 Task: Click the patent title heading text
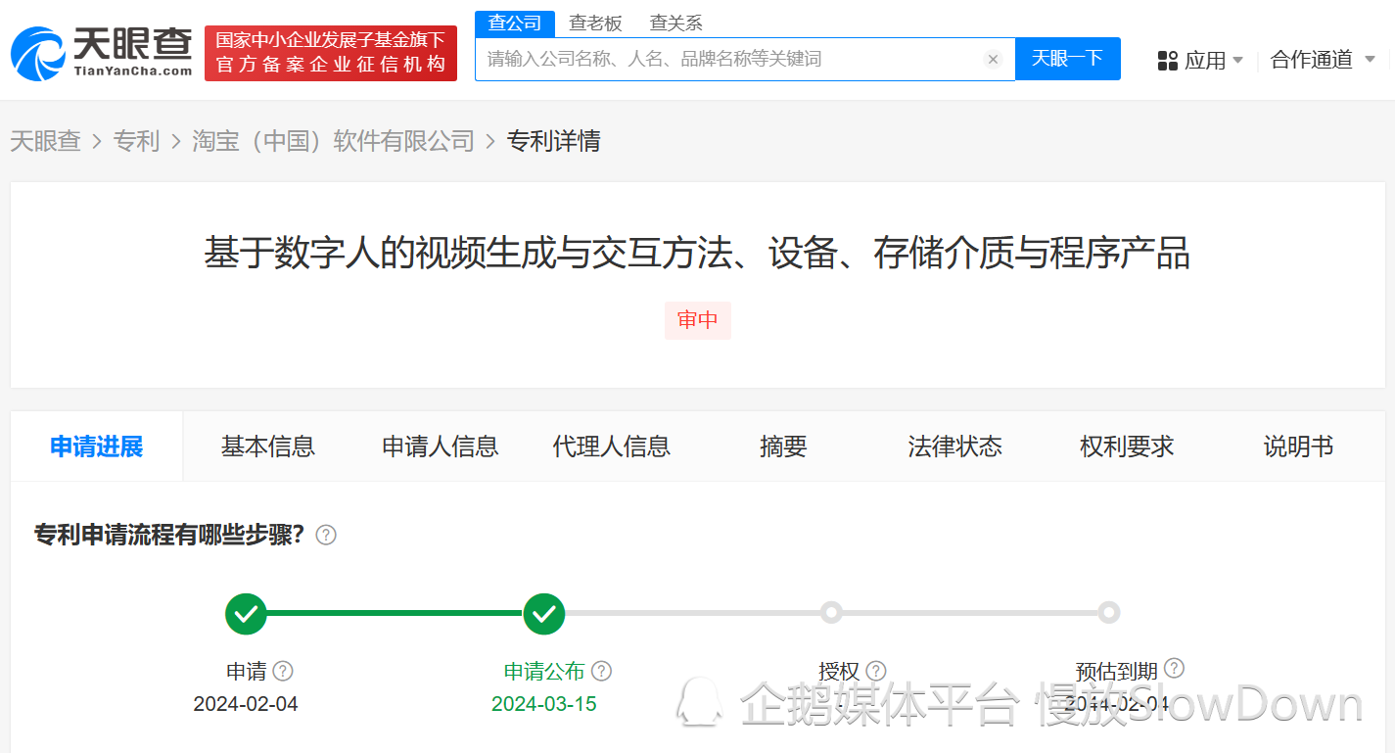tap(697, 254)
